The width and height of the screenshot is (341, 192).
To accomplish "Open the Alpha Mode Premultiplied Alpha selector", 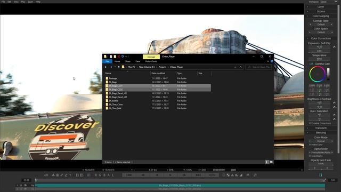I will (321, 153).
